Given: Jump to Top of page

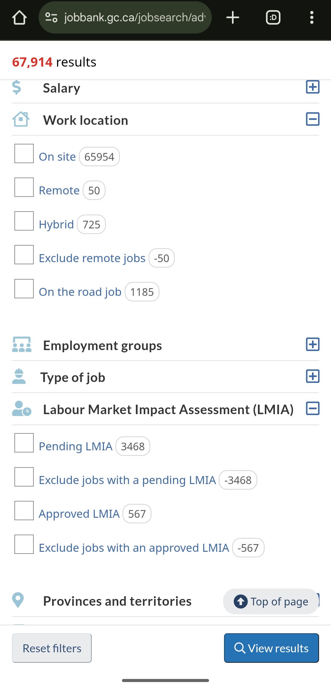Looking at the screenshot, I should tap(271, 601).
